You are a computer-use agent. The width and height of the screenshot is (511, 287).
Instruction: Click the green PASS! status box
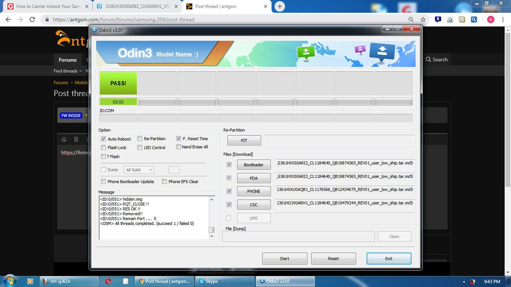click(x=118, y=83)
